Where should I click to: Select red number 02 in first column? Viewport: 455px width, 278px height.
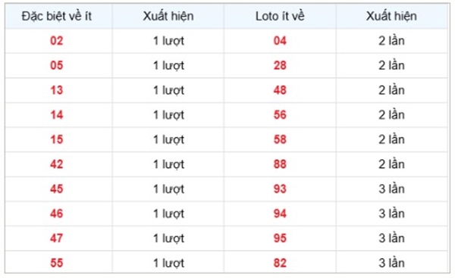tap(57, 41)
